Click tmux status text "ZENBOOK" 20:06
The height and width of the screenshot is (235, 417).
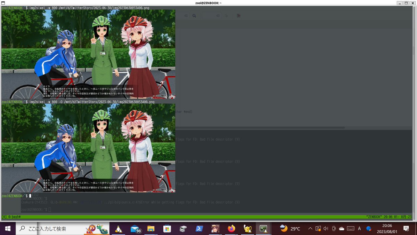389,217
